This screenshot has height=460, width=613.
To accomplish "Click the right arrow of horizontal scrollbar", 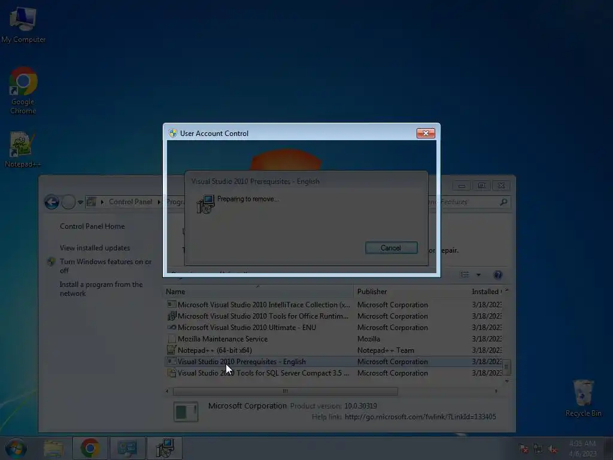I will [496, 391].
